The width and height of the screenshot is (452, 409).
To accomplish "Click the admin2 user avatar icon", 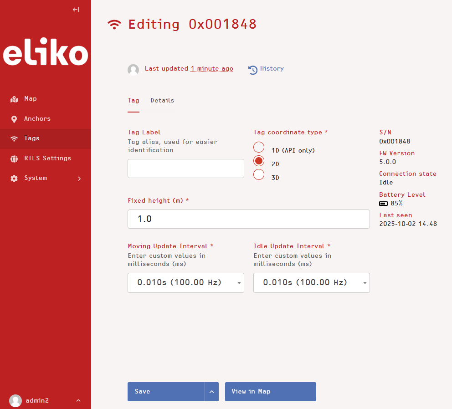I will (15, 400).
